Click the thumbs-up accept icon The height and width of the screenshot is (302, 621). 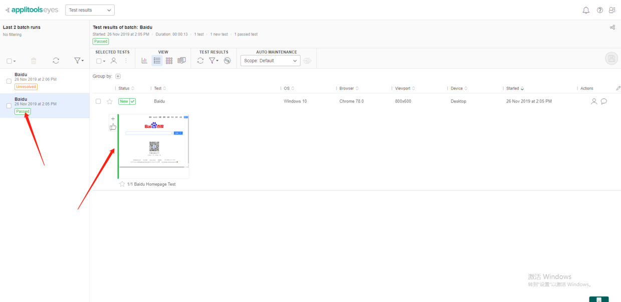coord(113,127)
